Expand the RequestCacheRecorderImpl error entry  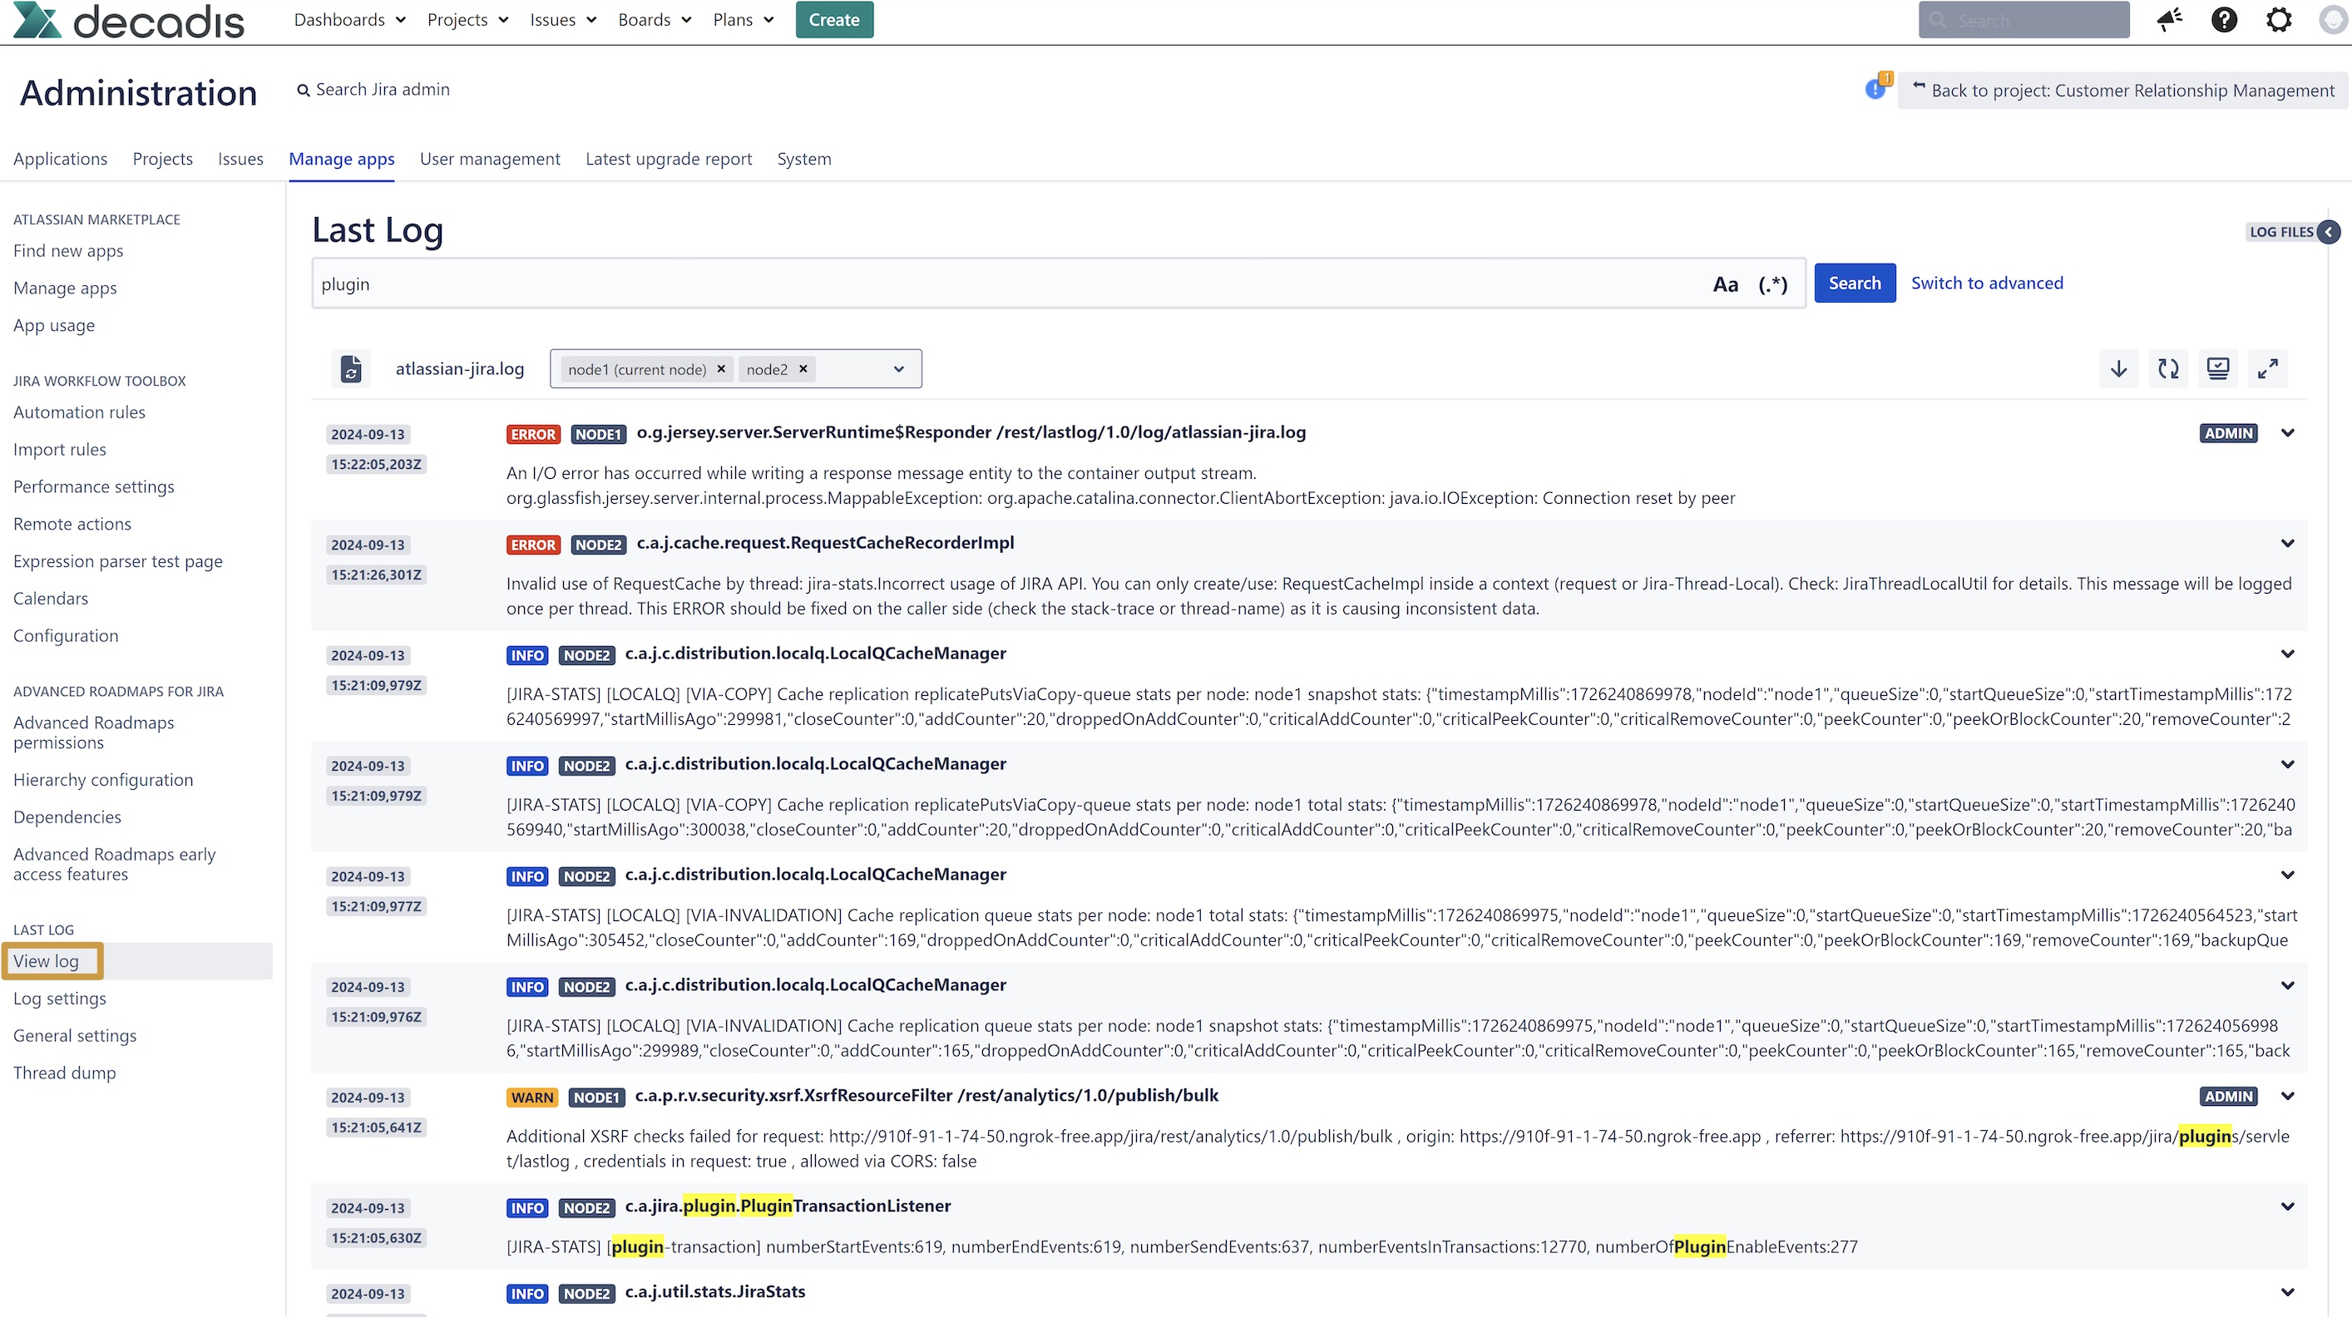coord(2287,544)
